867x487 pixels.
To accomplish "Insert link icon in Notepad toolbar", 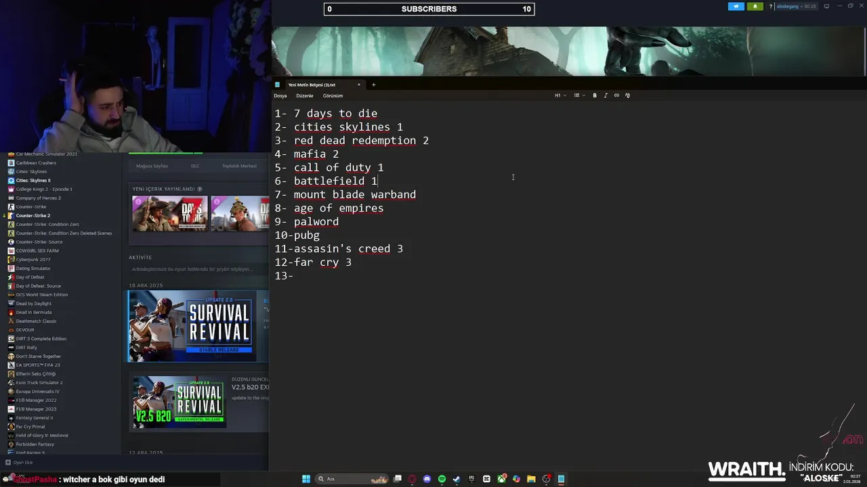I will (x=616, y=95).
